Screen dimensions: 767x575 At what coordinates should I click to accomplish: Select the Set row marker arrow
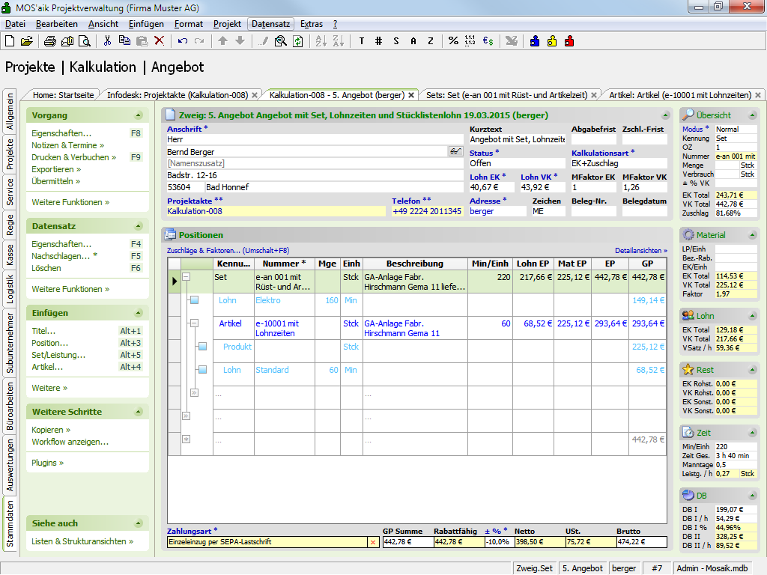click(x=174, y=282)
